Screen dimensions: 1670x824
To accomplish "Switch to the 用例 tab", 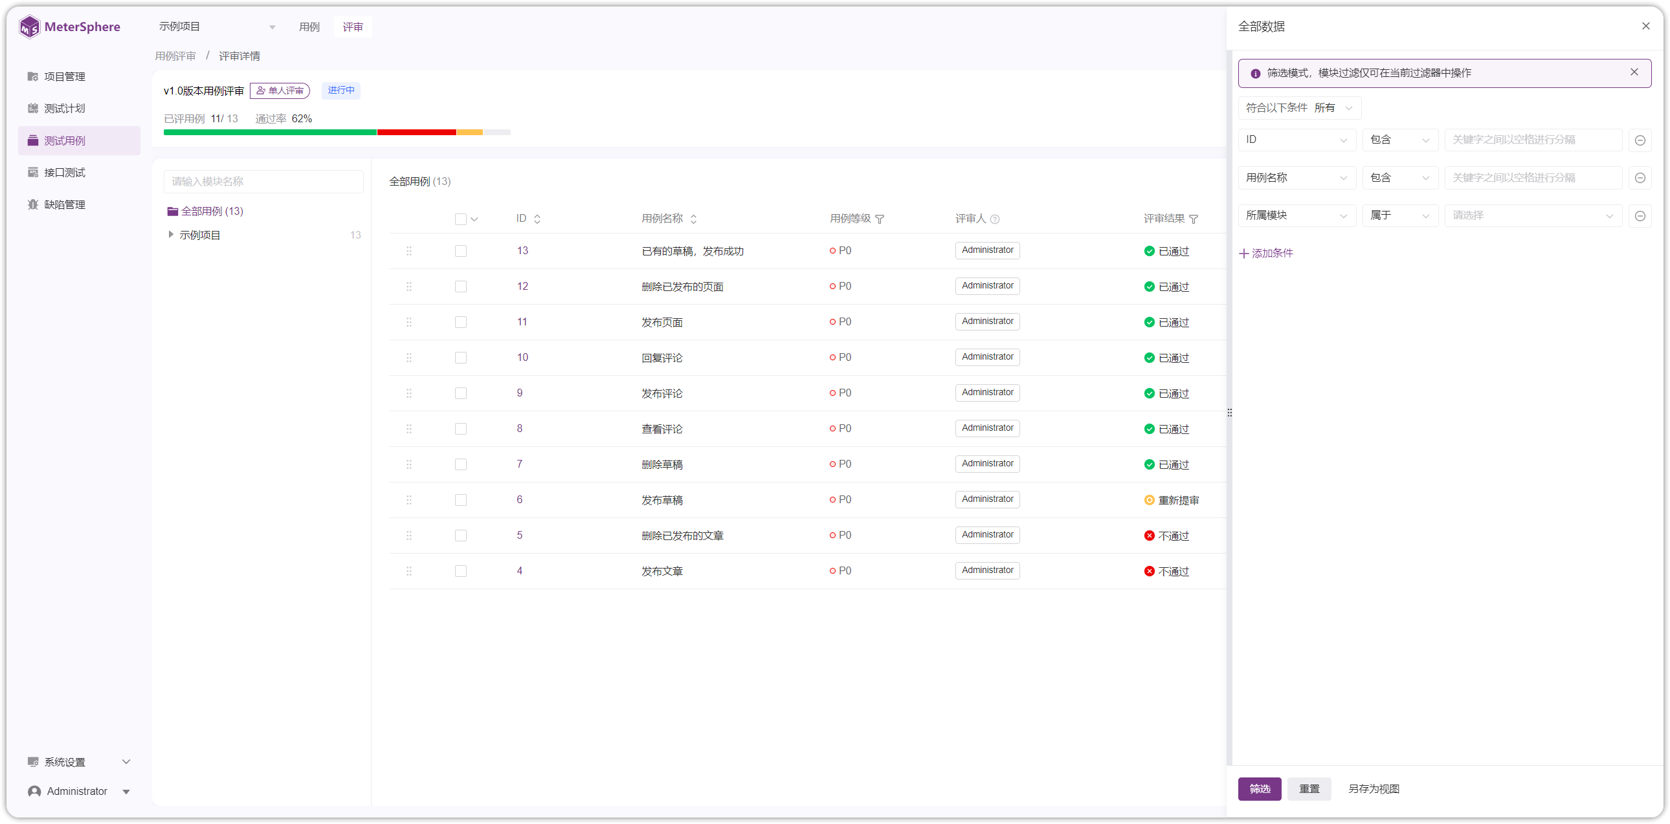I will coord(309,27).
